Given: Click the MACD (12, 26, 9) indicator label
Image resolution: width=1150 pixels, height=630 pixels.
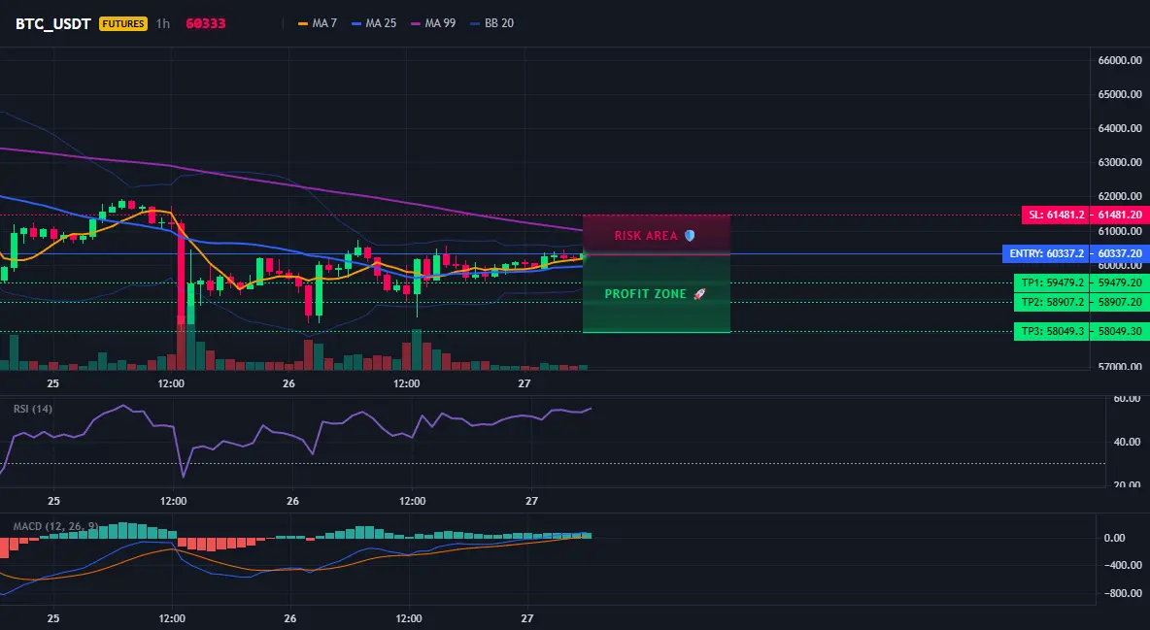Looking at the screenshot, I should (55, 526).
